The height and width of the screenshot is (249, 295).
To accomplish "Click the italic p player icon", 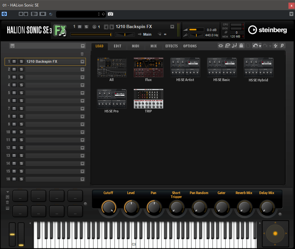I will [282, 45].
